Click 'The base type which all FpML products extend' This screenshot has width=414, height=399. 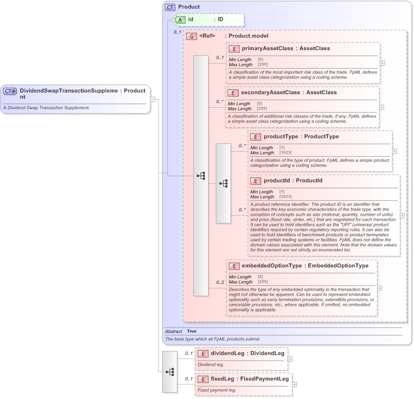pos(213,339)
